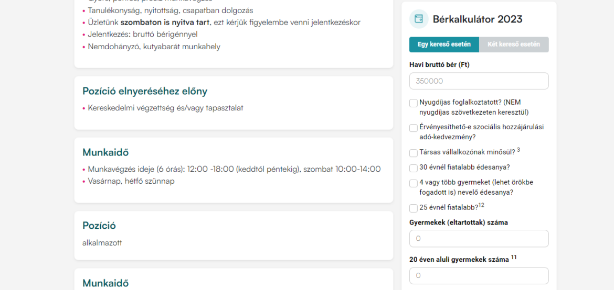Open footnote 11 beside 20 éven aluli gyermekek
Viewport: 614px width, 290px height.
pos(514,257)
